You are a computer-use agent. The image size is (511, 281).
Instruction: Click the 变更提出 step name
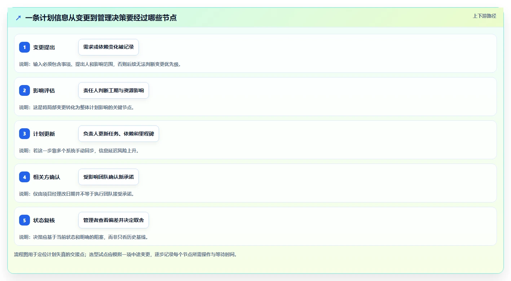click(x=44, y=47)
